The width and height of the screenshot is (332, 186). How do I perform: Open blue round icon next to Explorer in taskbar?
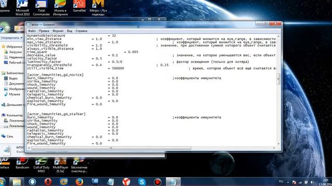tap(32, 182)
